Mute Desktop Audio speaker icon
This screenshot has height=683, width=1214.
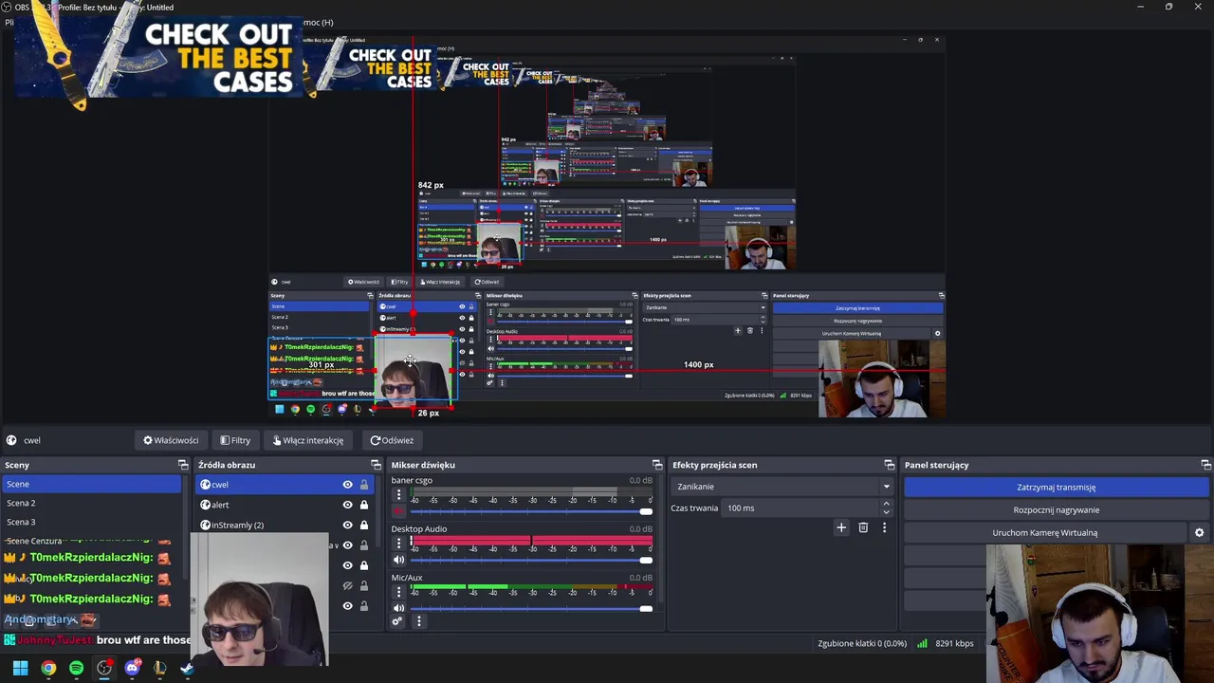point(398,560)
